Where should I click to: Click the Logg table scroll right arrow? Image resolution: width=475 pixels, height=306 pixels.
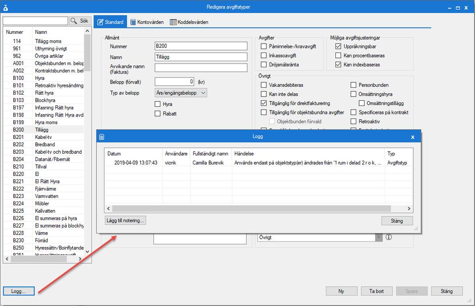[409, 208]
